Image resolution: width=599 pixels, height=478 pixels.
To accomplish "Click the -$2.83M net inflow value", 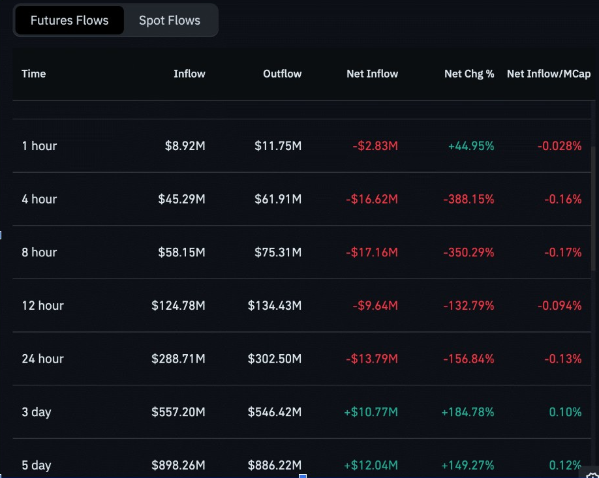I will click(x=376, y=146).
